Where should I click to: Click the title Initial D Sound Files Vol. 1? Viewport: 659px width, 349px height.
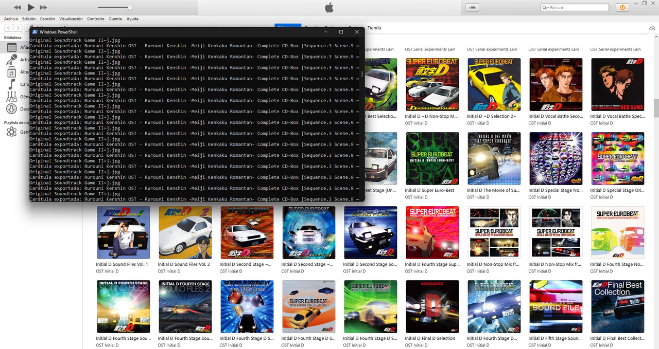122,264
